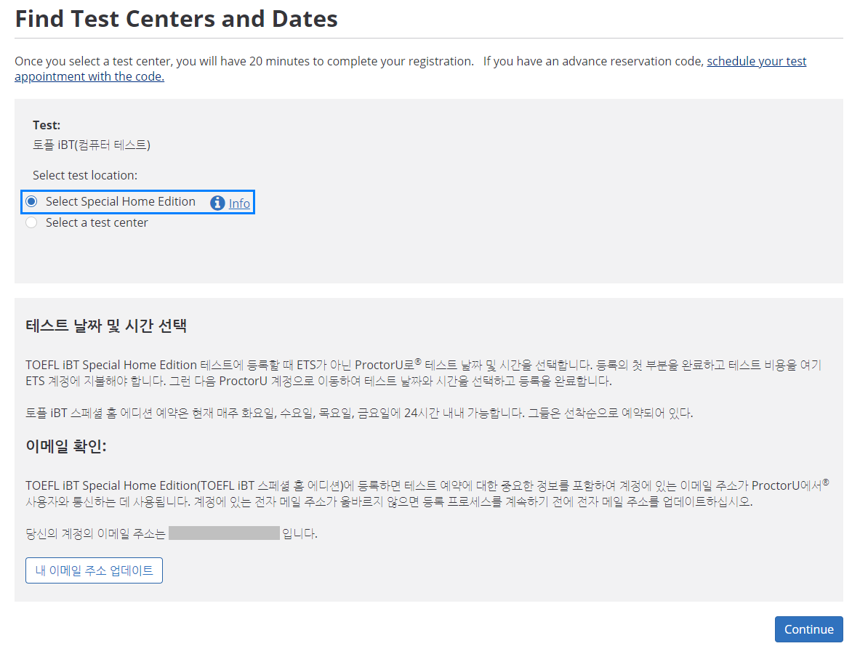Click the 'Test:' label

(47, 125)
